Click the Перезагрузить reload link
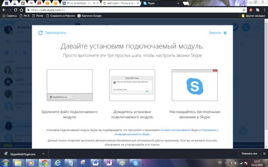Image resolution: width=268 pixels, height=167 pixels. click(x=52, y=33)
